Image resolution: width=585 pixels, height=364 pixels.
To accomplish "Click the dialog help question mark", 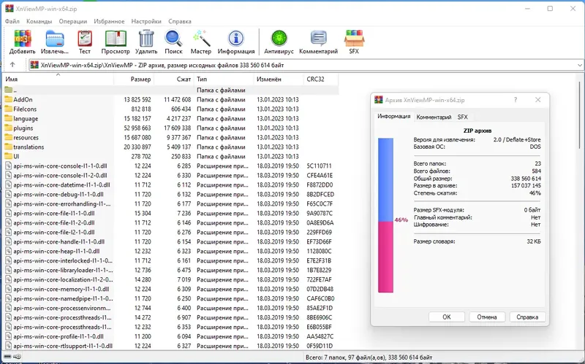I will (516, 100).
